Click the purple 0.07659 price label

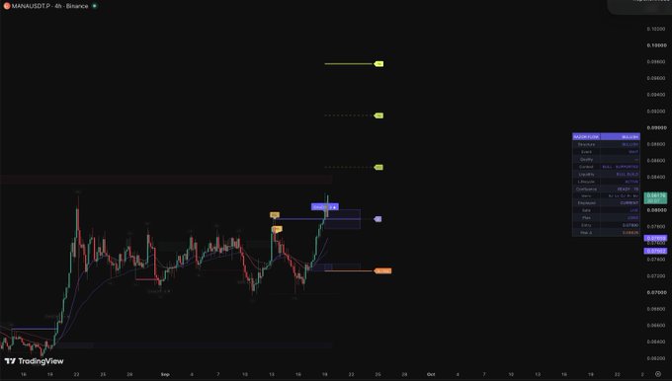tap(655, 238)
